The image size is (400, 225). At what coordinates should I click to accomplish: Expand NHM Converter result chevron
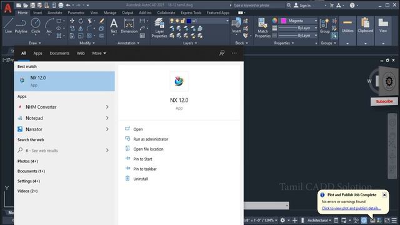click(x=107, y=107)
